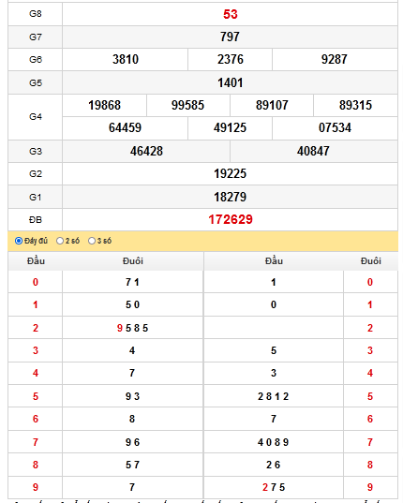
Task: Click G3 number 46428
Action: [x=146, y=151]
